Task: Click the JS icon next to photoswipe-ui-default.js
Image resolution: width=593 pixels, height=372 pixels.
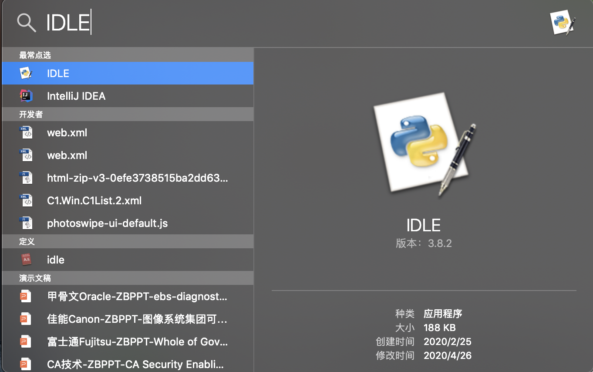Action: tap(27, 223)
